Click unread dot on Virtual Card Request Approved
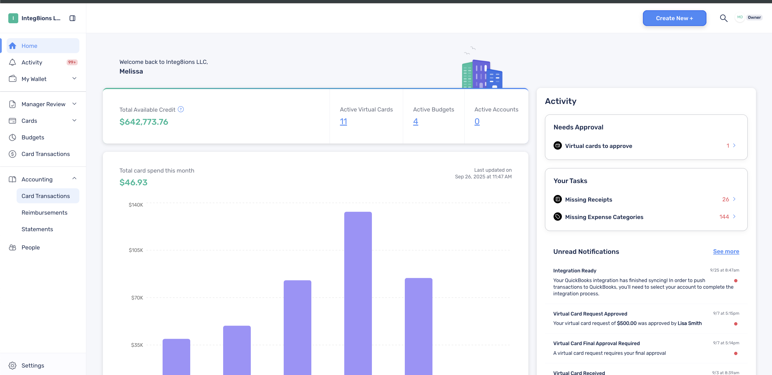This screenshot has height=375, width=772. click(x=736, y=324)
